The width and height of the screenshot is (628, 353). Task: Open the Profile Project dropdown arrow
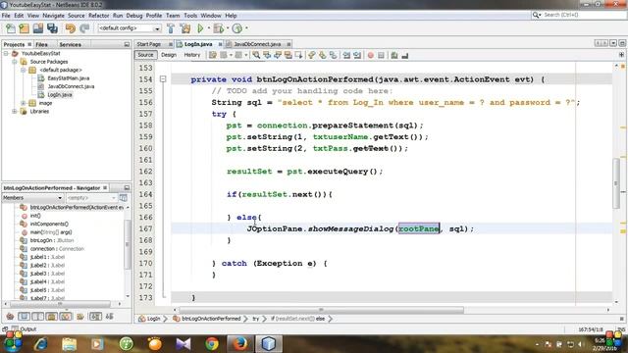coord(246,28)
